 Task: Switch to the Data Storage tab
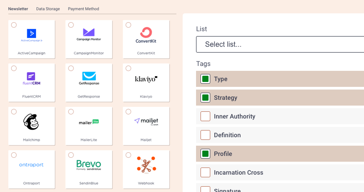[48, 9]
